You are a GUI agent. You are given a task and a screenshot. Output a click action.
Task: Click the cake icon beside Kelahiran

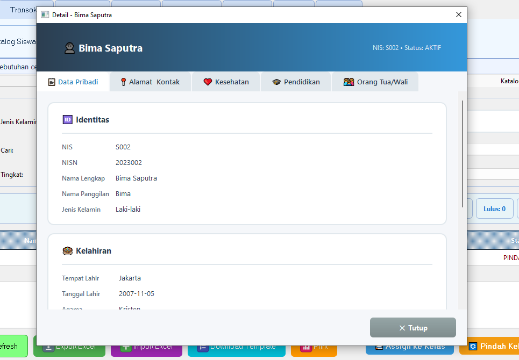pyautogui.click(x=67, y=251)
